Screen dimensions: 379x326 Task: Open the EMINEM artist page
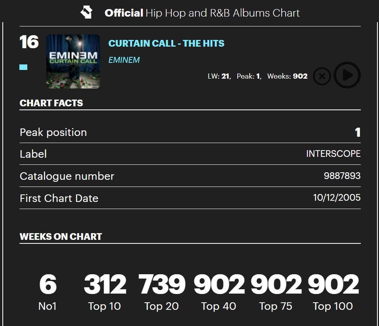point(124,60)
